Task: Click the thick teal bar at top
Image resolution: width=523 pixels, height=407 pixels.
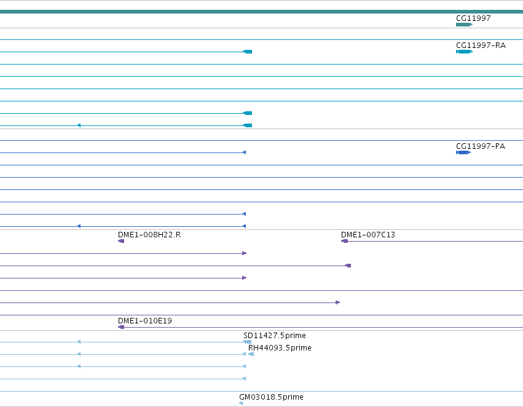Action: [x=262, y=12]
